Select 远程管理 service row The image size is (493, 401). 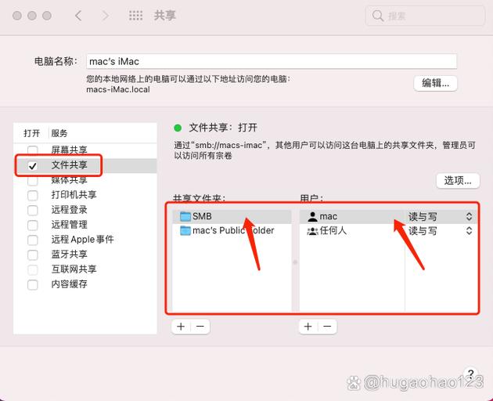[x=85, y=225]
